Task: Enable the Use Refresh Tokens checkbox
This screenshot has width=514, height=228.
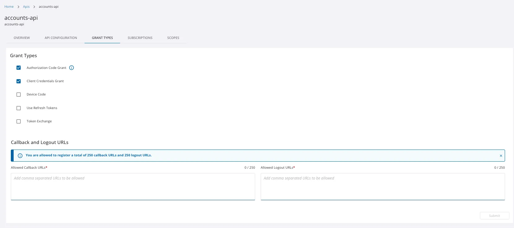Action: click(x=19, y=108)
